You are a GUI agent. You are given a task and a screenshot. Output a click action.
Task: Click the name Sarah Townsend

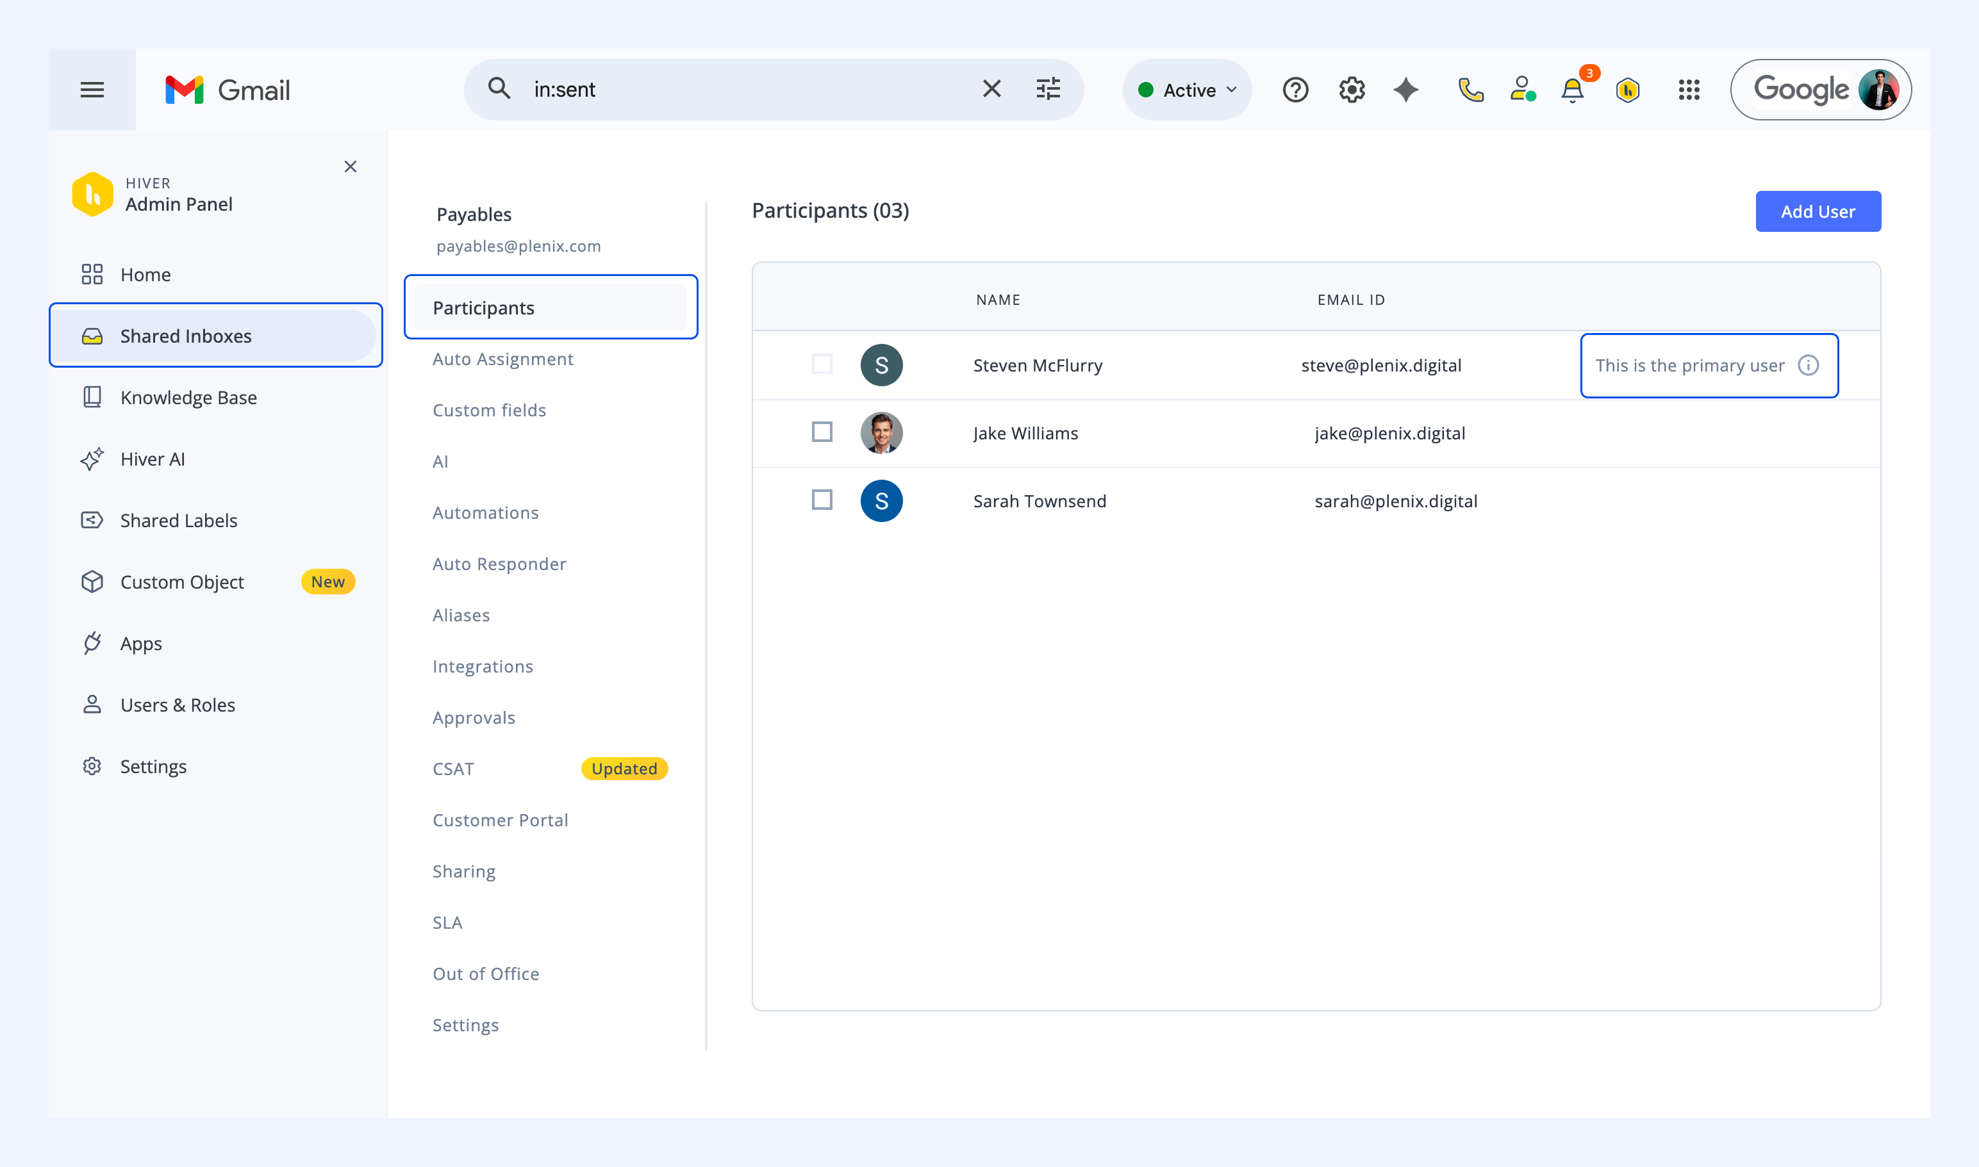1039,501
